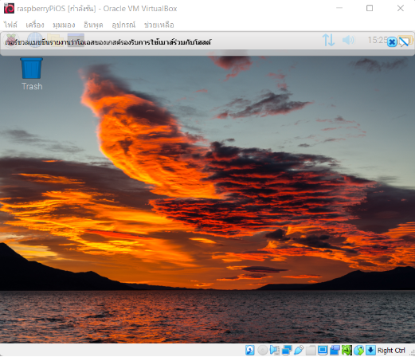
Task: Click the keyboard capture arrow indicator
Action: point(370,350)
